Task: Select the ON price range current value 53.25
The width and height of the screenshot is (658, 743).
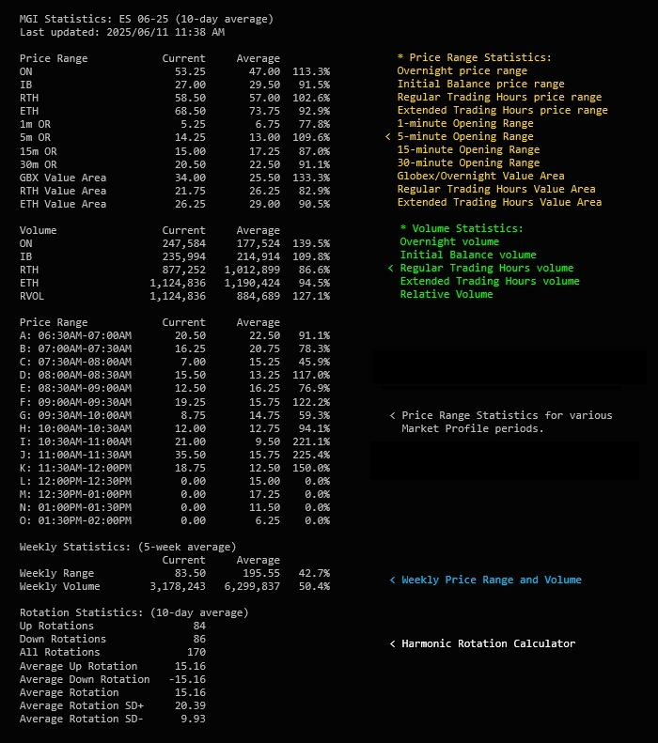Action: 190,71
